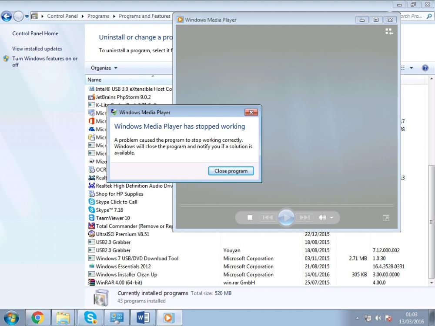Viewport: 435px width, 326px height.
Task: Dismiss the error dialog with its red X
Action: (251, 112)
